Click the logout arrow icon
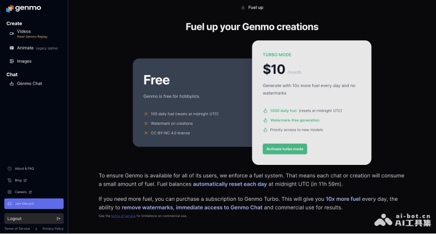 pyautogui.click(x=58, y=219)
